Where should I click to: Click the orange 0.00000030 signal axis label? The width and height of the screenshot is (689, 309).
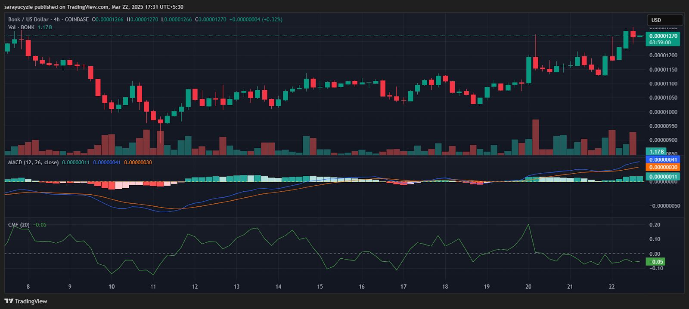pos(663,167)
